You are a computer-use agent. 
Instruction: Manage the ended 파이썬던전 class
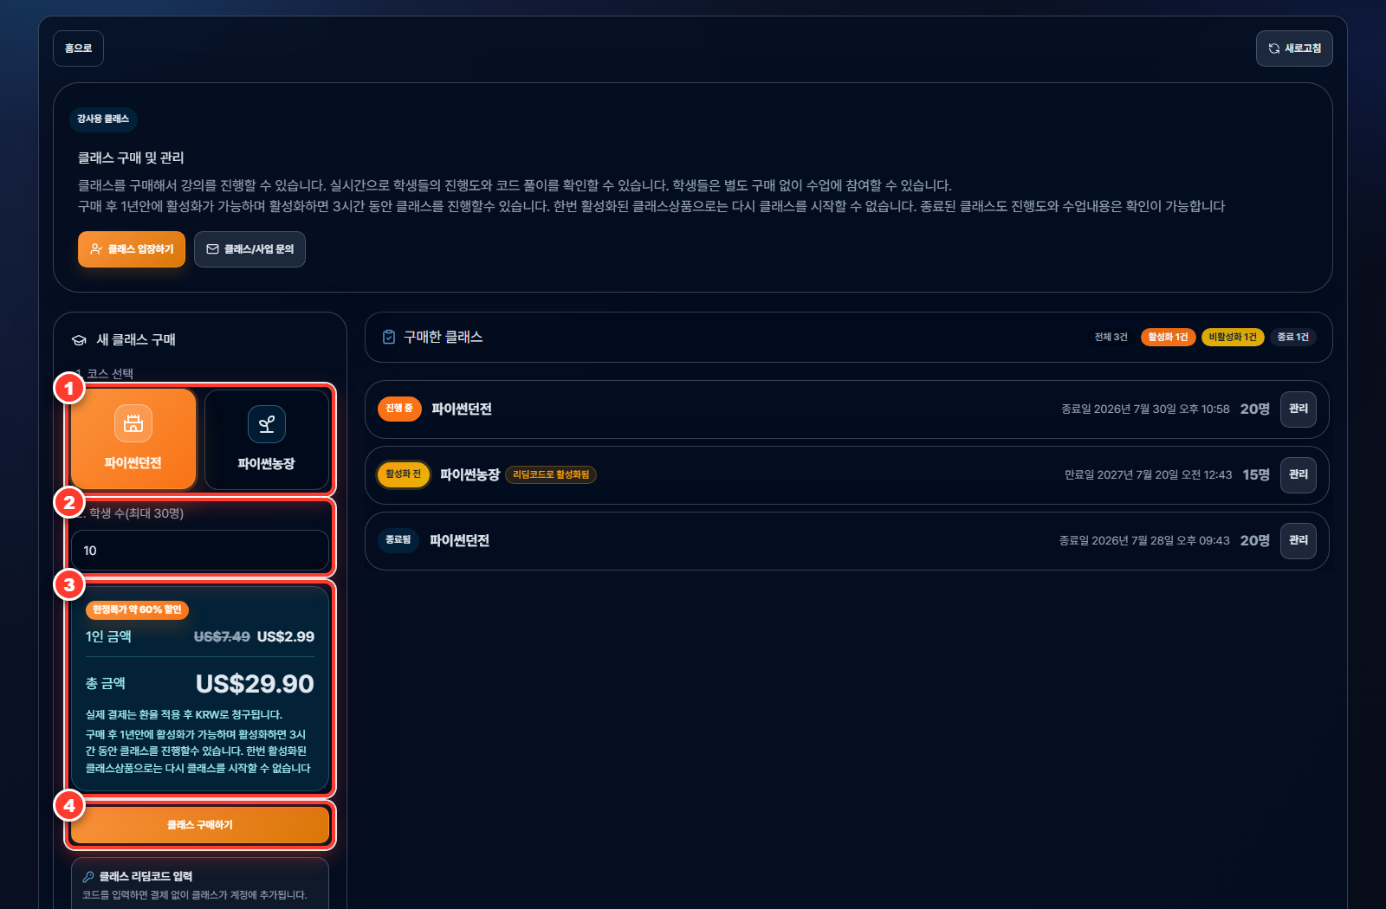pos(1299,540)
